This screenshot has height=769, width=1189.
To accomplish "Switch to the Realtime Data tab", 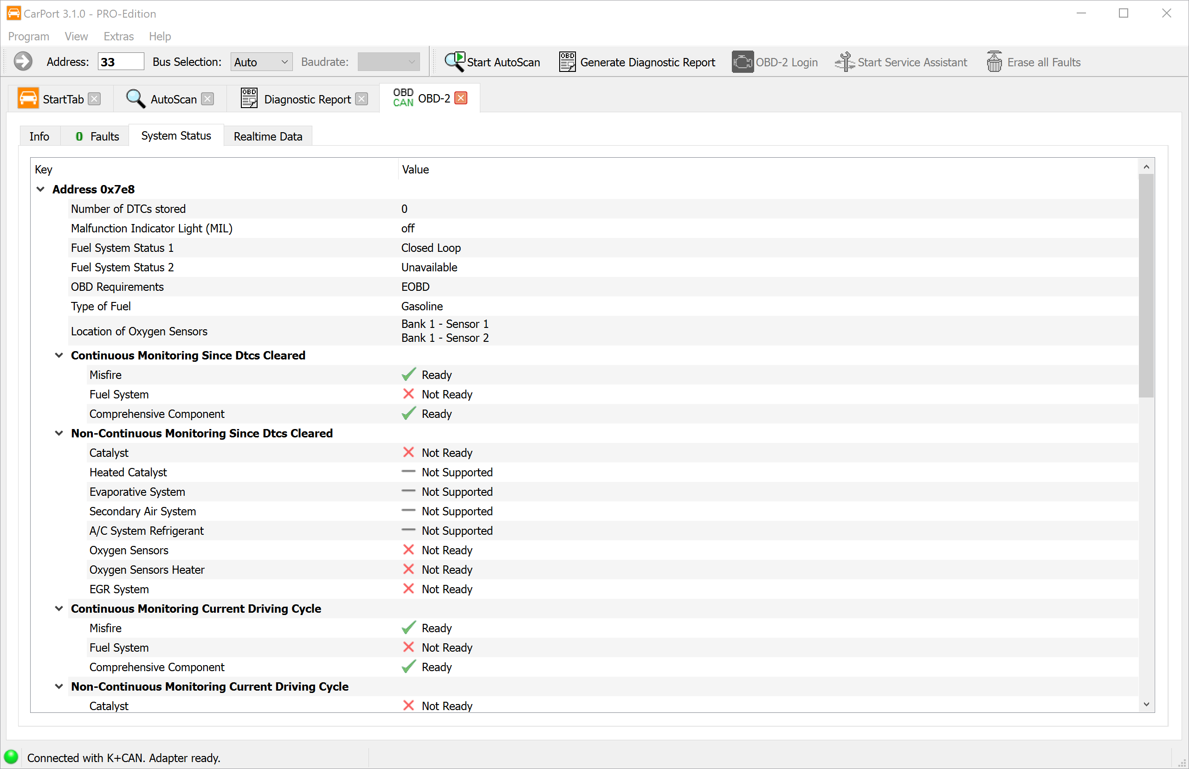I will pyautogui.click(x=268, y=136).
